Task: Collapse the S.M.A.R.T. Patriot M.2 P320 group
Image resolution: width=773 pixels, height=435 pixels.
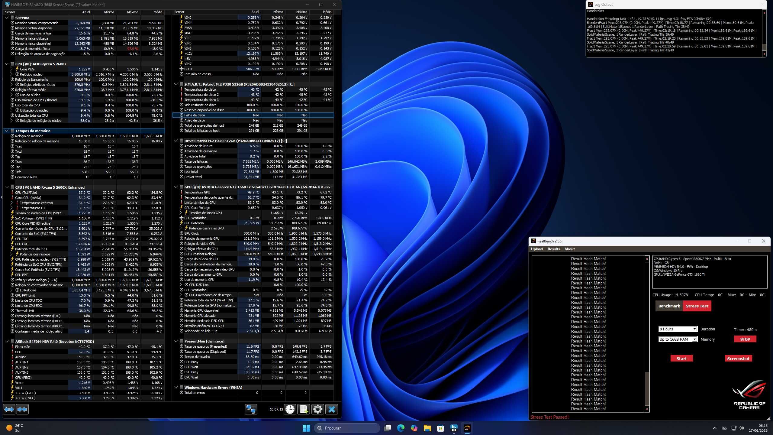Action: [176, 84]
